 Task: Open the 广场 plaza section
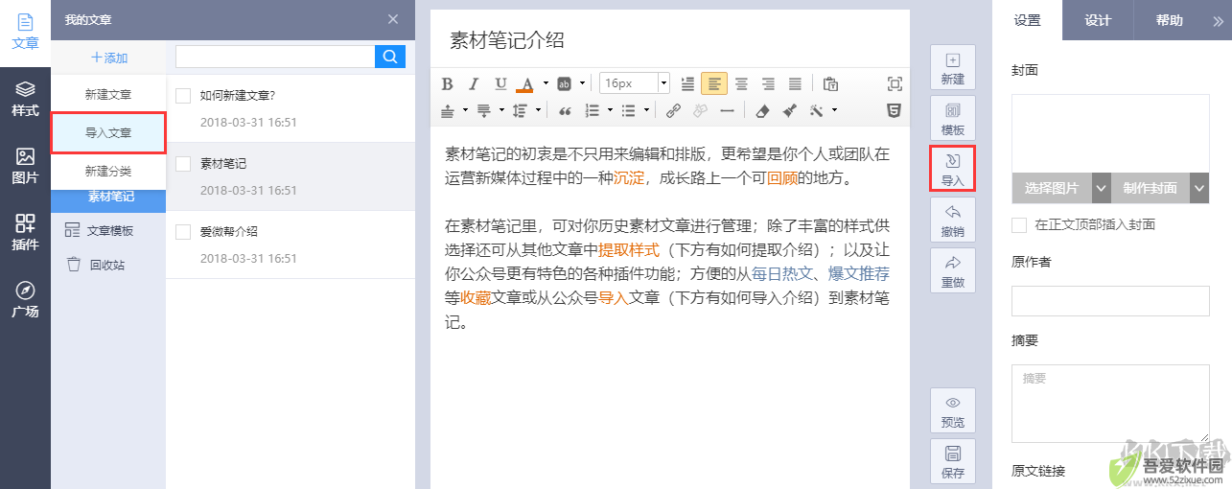pos(25,300)
